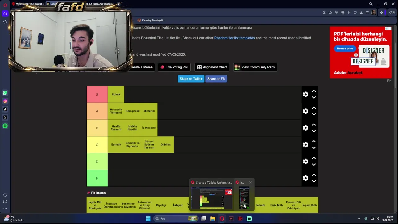Select the Biyoloji item in image pool
Screen dimensions: 398x224
pyautogui.click(x=161, y=205)
